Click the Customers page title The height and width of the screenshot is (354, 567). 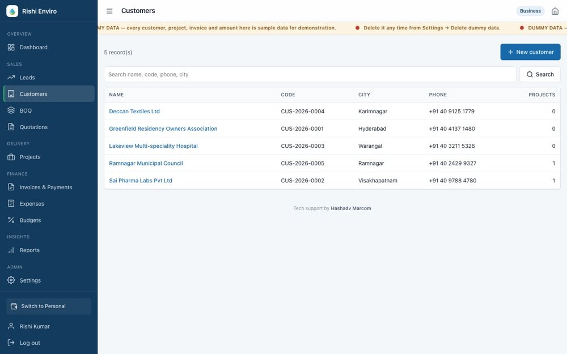coord(138,11)
